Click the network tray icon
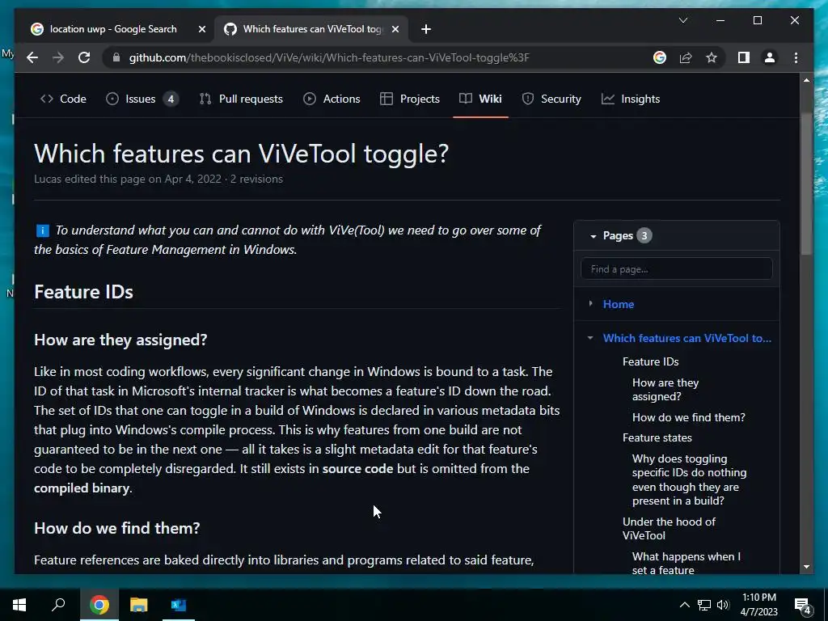Screen dimensions: 828x621 [x=704, y=605]
